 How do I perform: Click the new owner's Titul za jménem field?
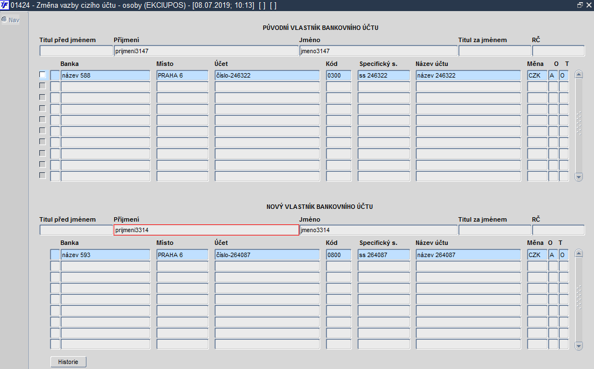coord(495,230)
